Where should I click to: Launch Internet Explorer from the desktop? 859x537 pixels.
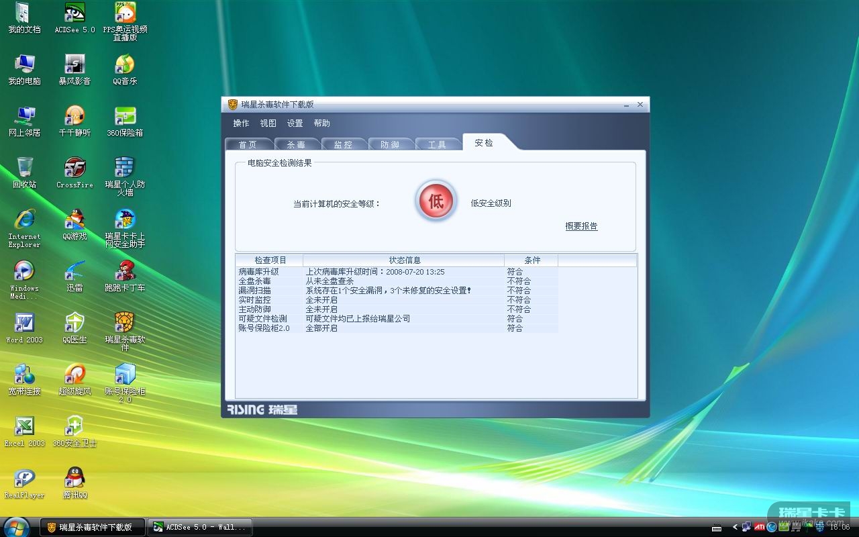[24, 229]
